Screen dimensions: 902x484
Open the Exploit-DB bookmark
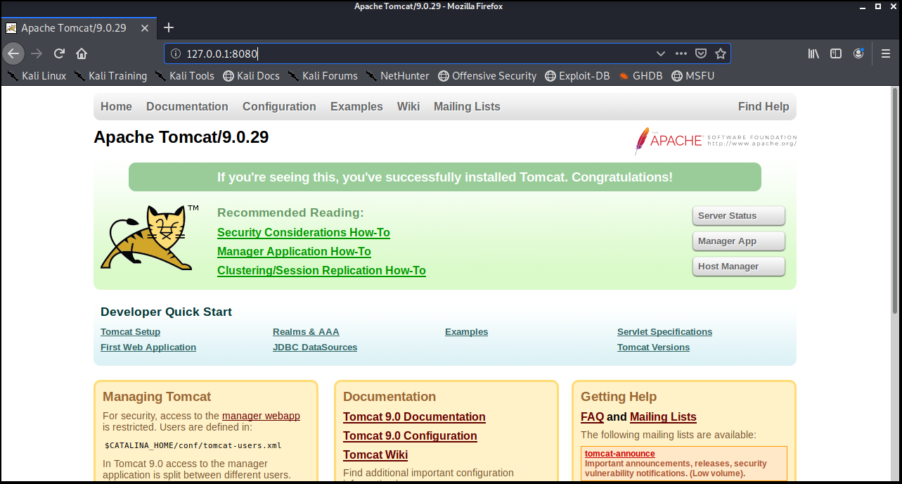[577, 76]
